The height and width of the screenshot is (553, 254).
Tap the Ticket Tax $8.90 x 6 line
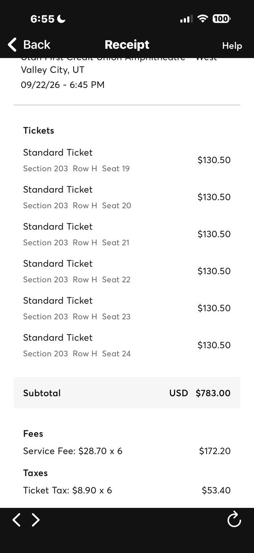(127, 490)
